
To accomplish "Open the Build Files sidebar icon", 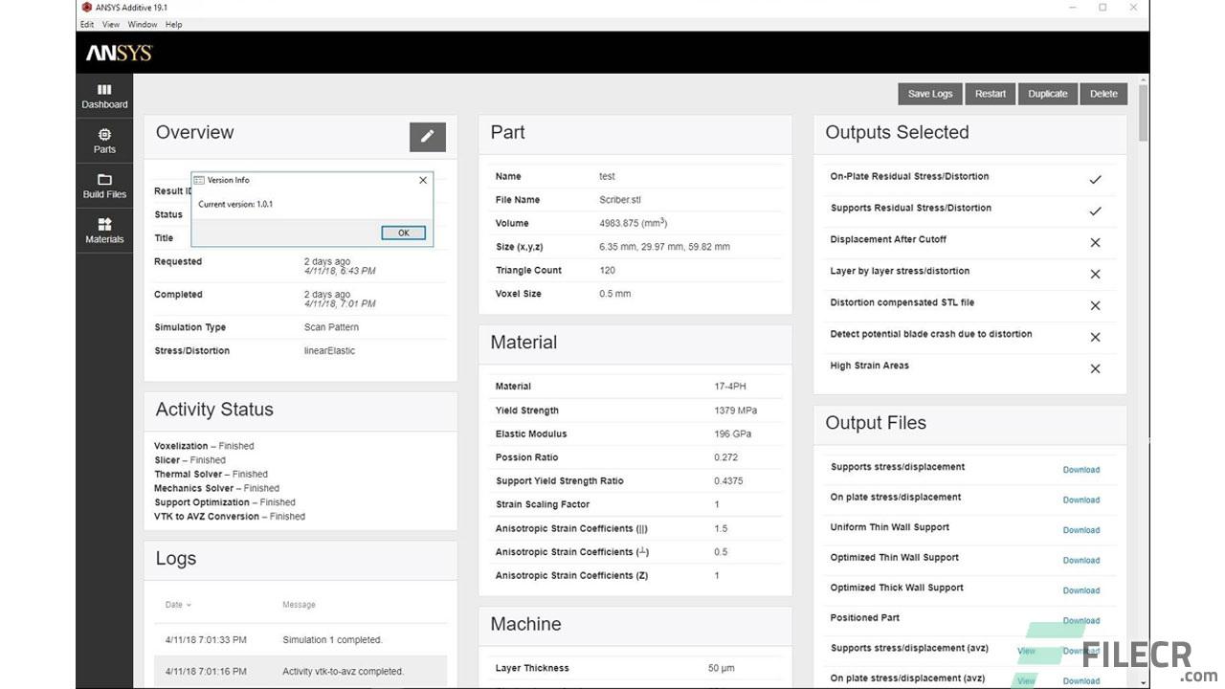I will pos(104,186).
